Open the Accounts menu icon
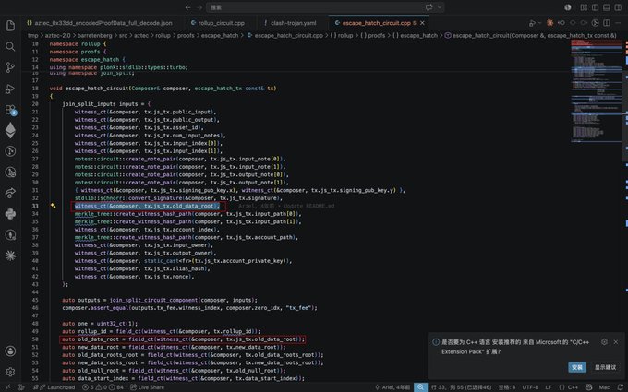Image resolution: width=628 pixels, height=392 pixels. tap(10, 350)
